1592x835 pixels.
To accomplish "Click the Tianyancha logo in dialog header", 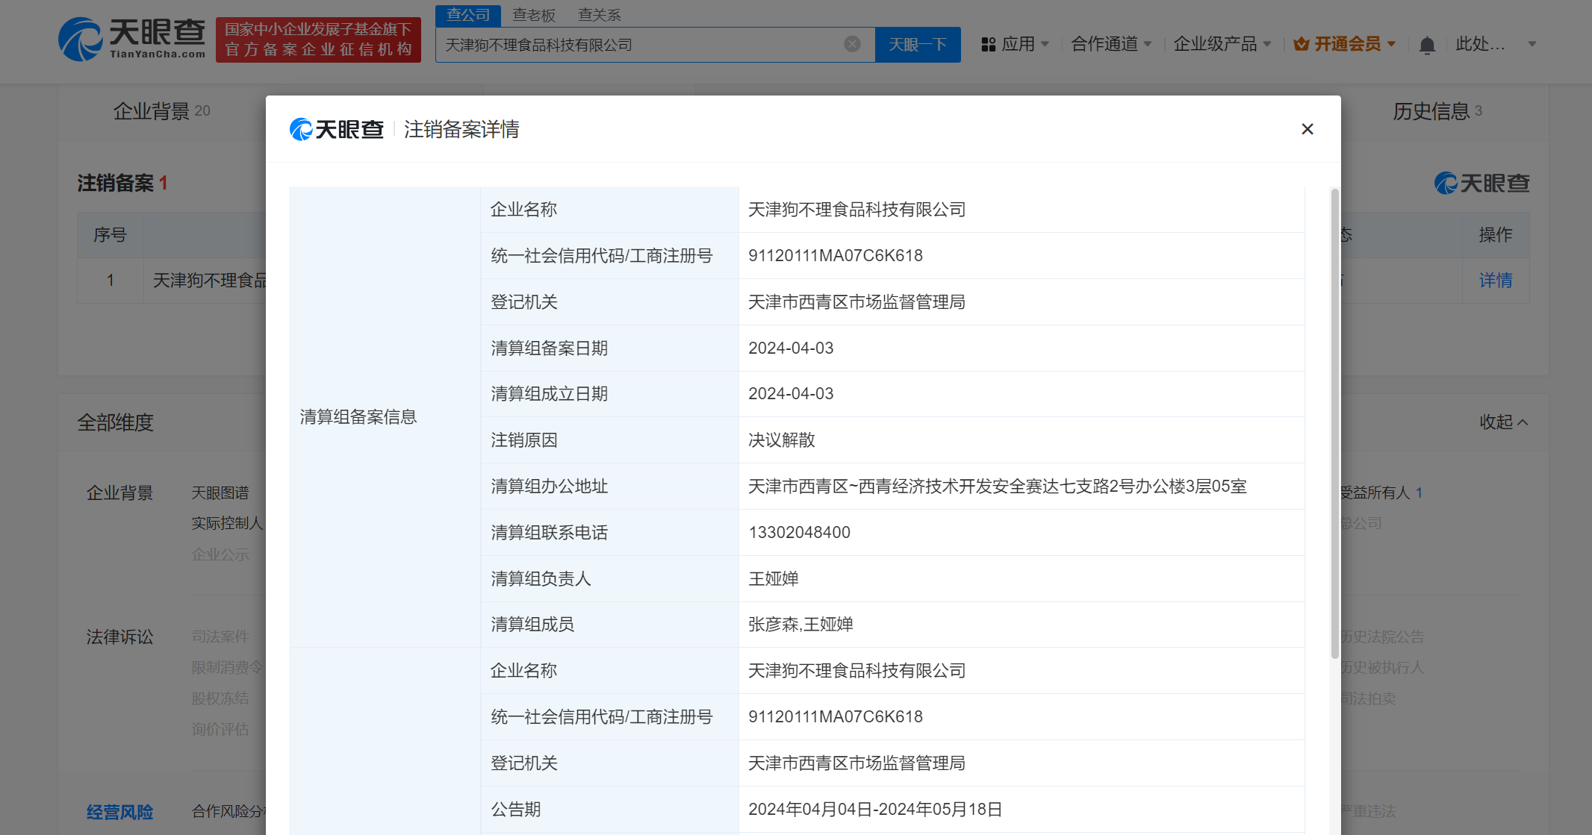I will [336, 128].
